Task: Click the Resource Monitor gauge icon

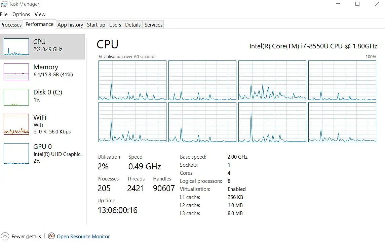Action: tap(51, 236)
